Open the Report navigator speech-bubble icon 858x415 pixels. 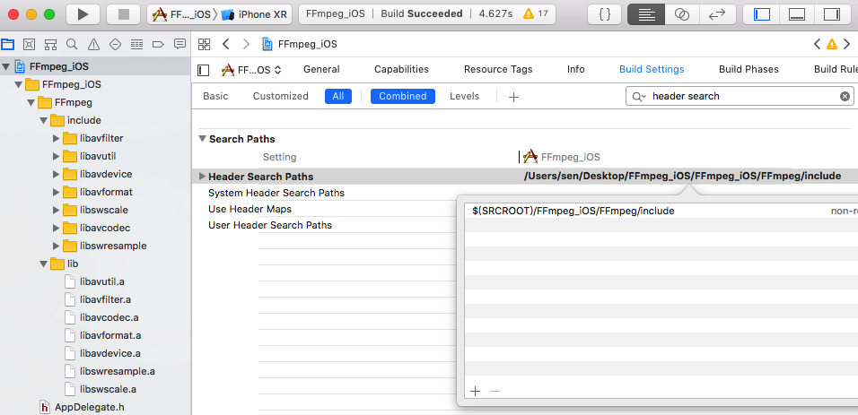tap(179, 44)
